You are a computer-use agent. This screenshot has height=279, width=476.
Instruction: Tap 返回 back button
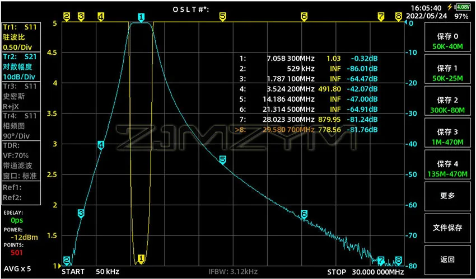[x=447, y=260]
